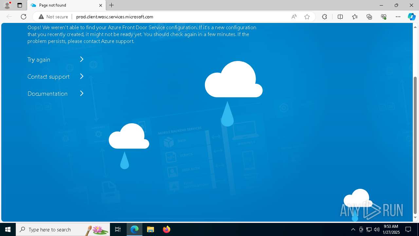
Task: Toggle split screen view
Action: pyautogui.click(x=340, y=17)
